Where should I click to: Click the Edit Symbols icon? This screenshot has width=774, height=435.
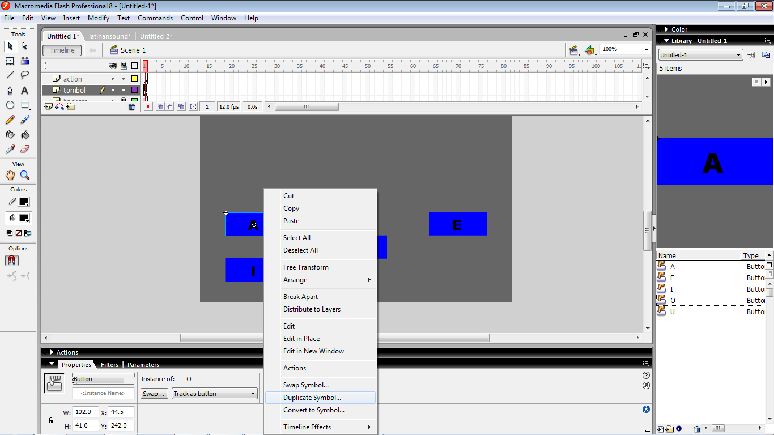click(590, 50)
